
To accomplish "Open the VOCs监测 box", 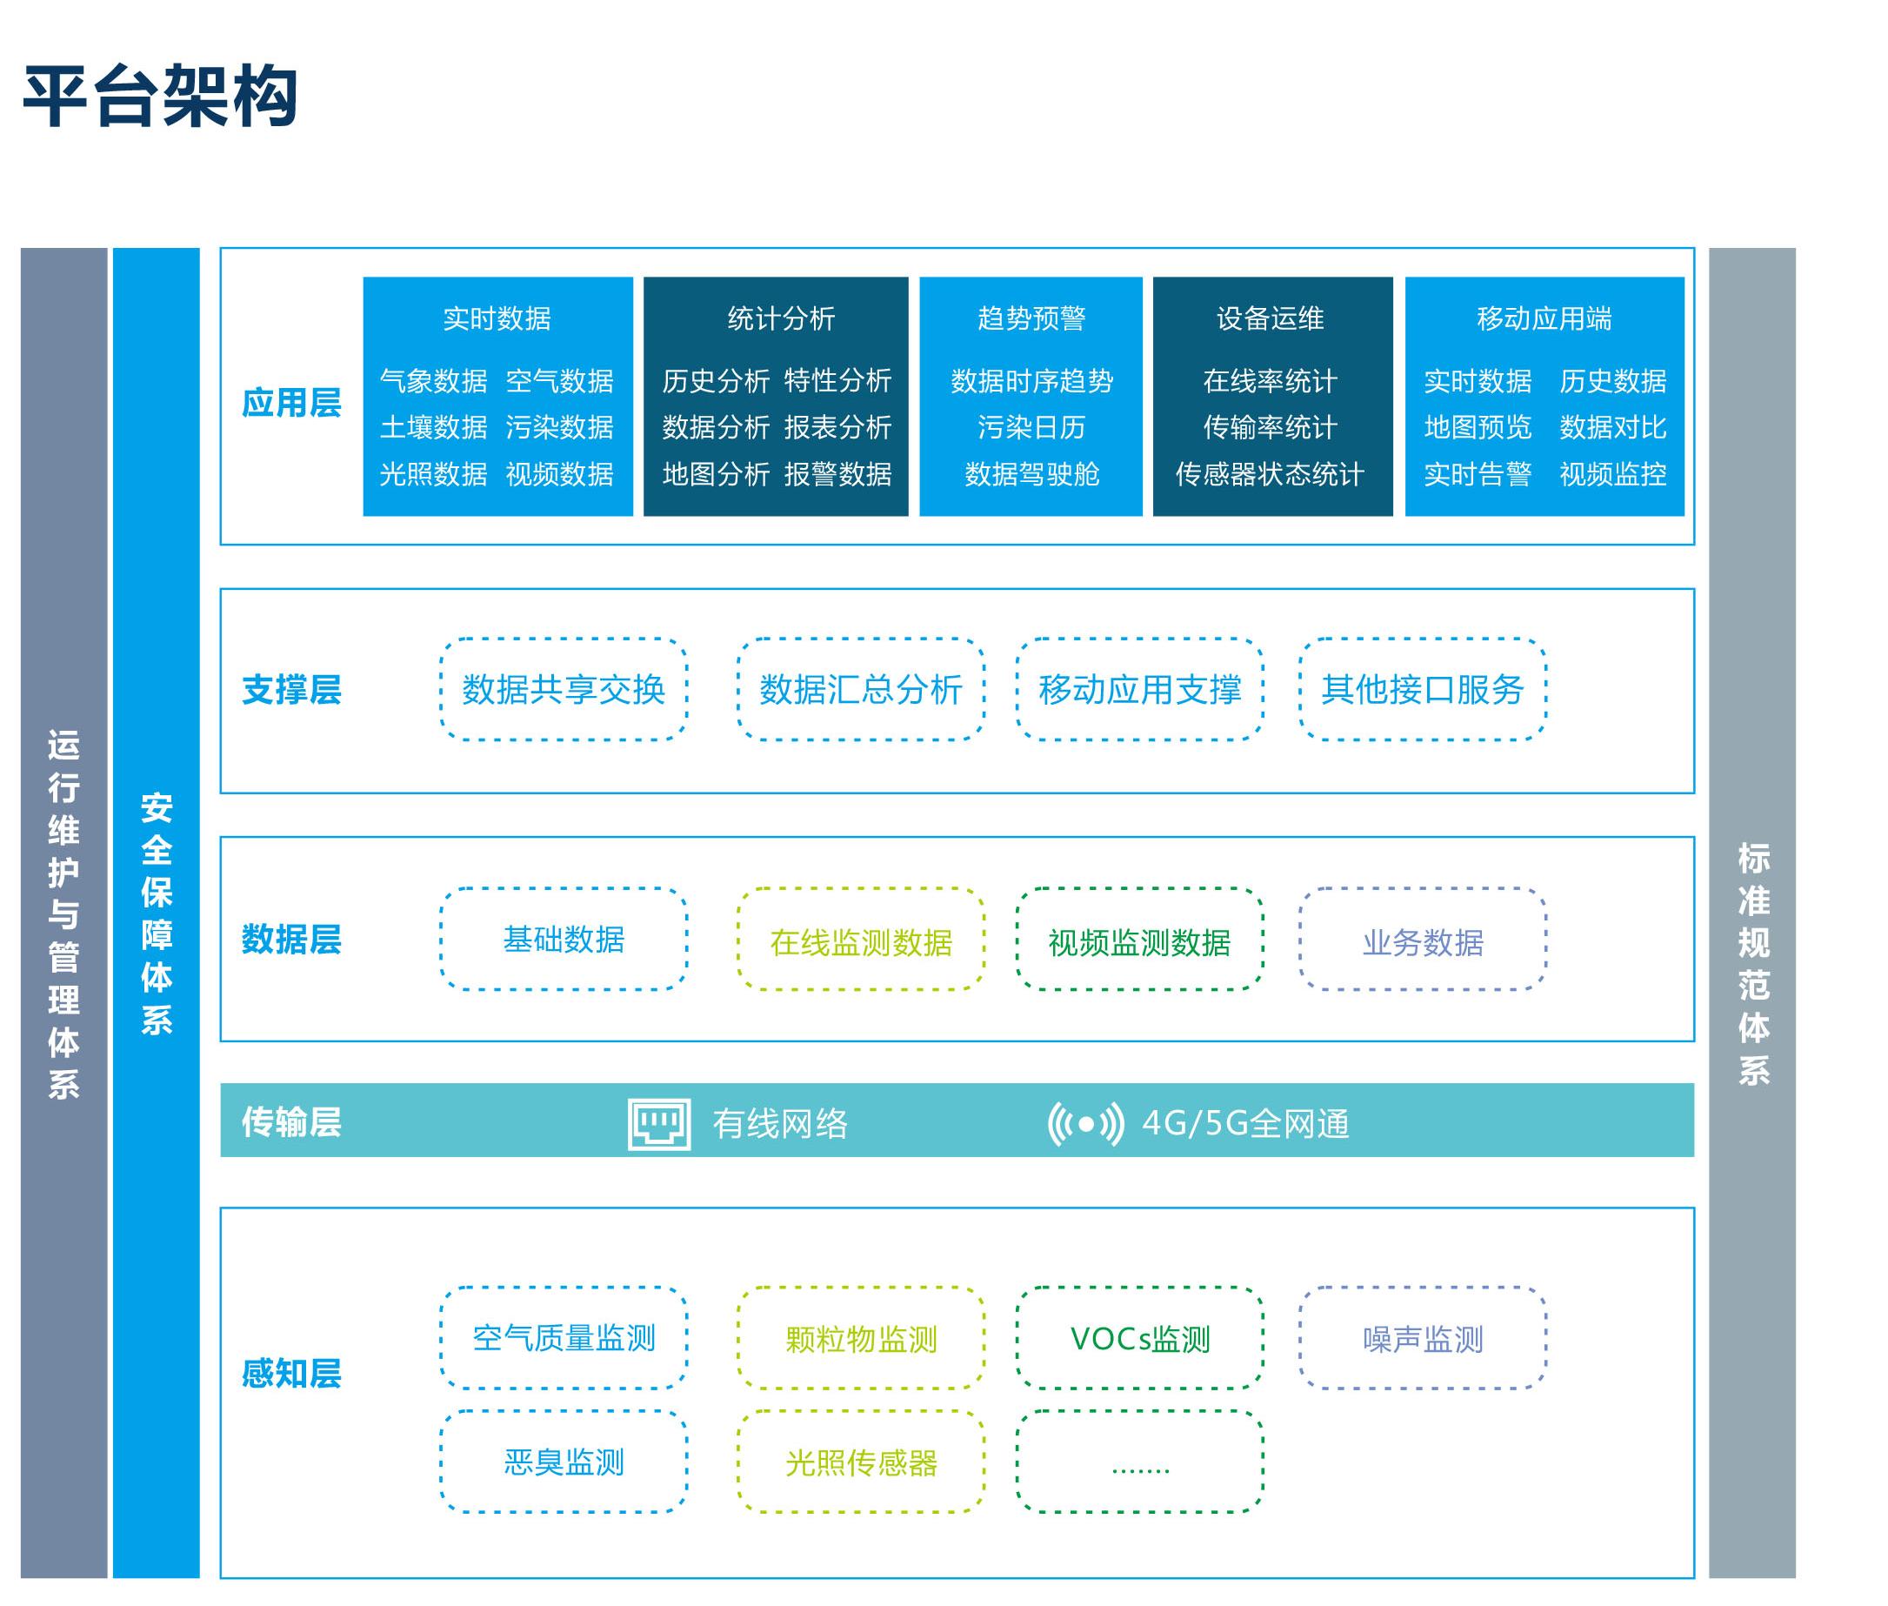I will pos(1139,1337).
